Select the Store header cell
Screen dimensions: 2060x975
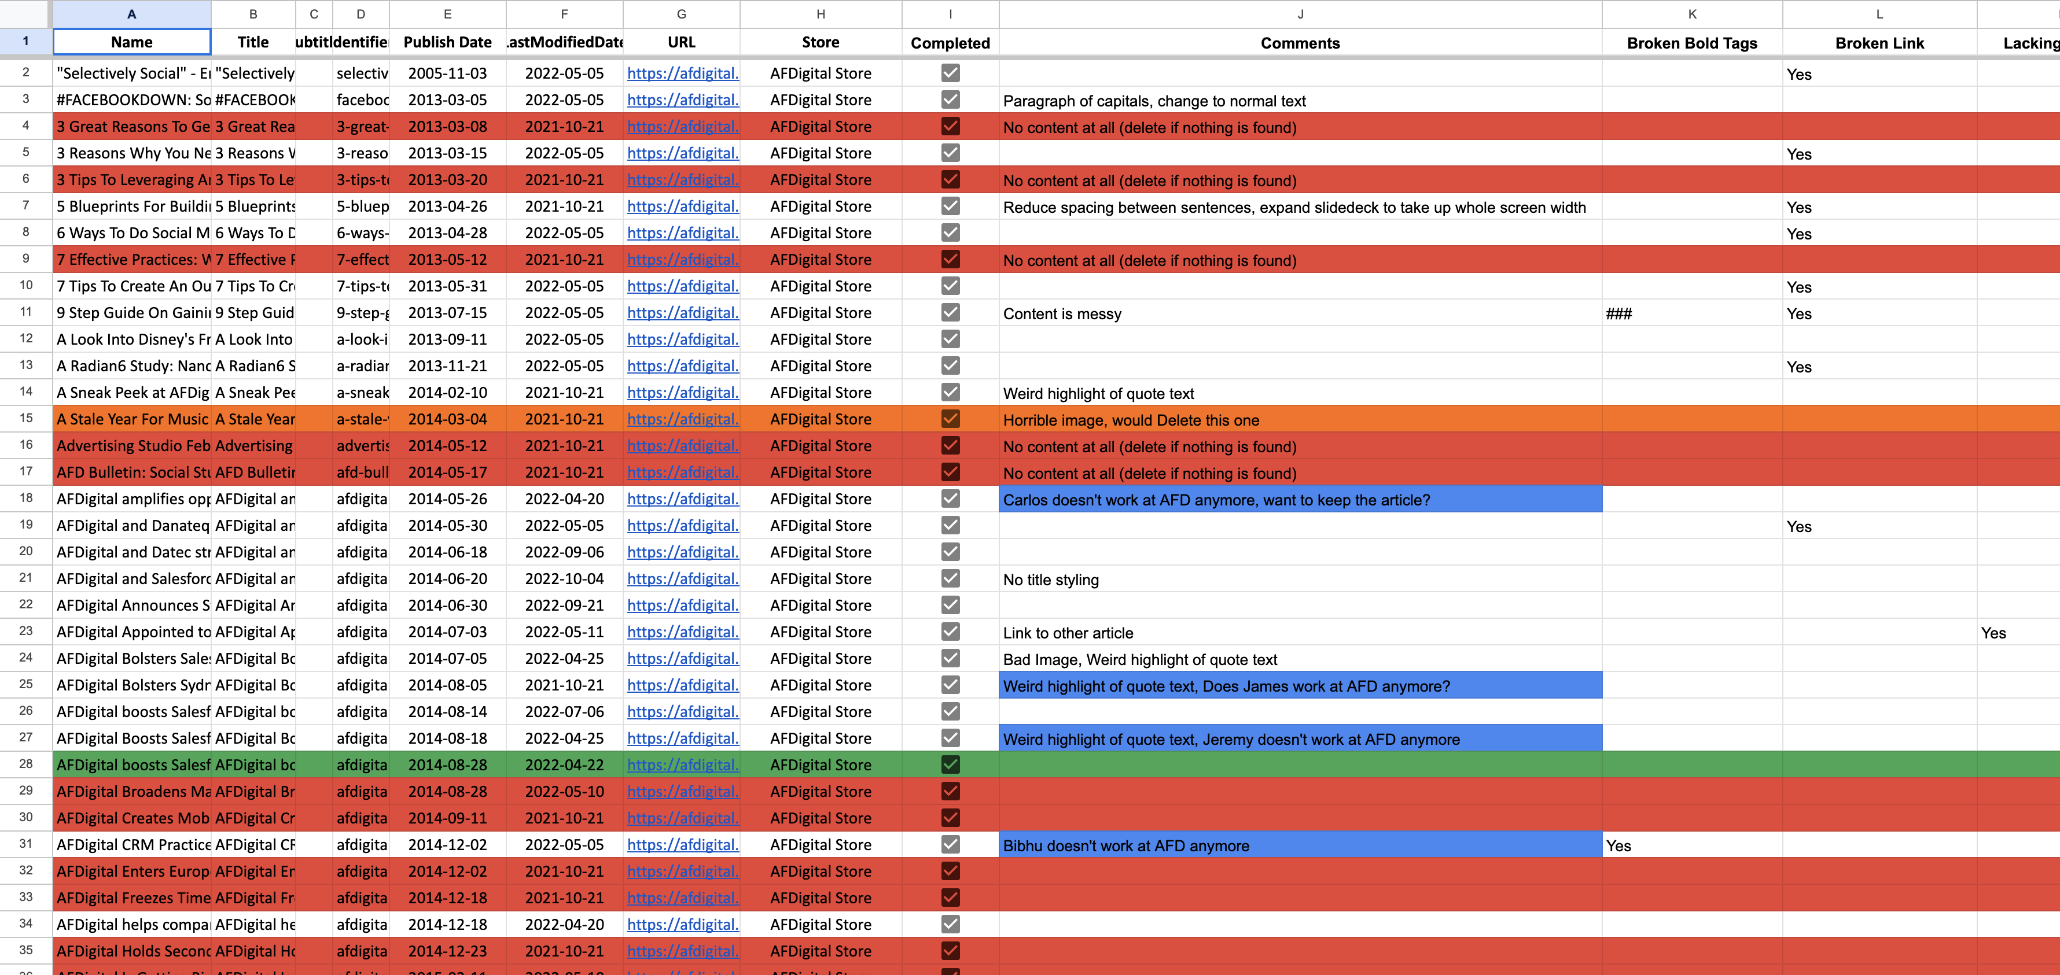click(821, 42)
